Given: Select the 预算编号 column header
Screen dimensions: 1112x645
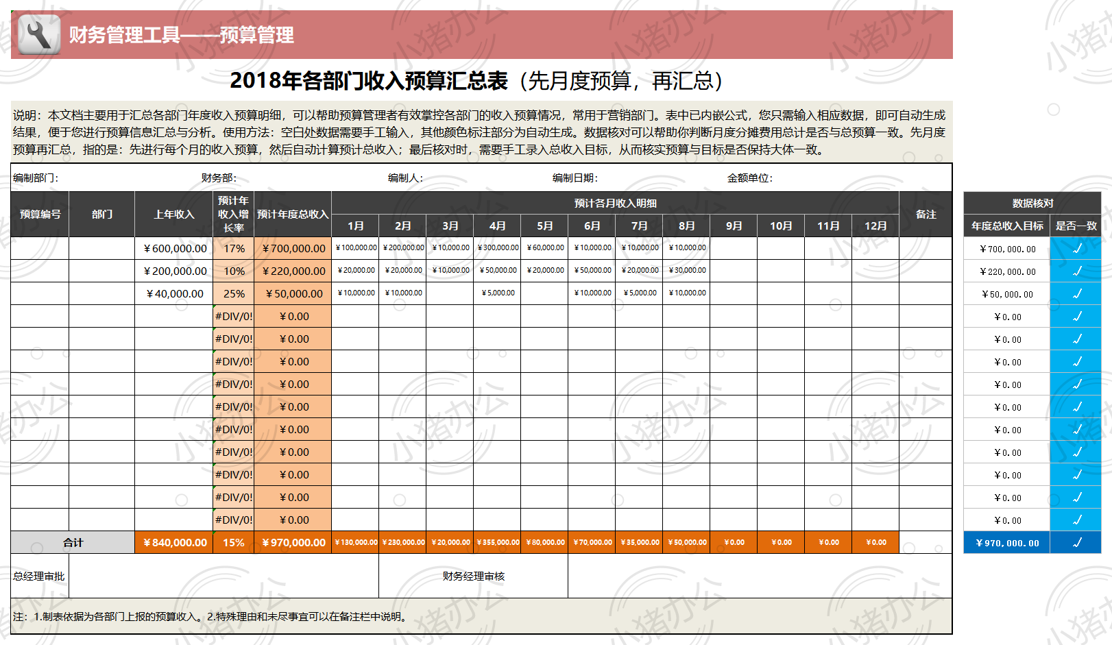Looking at the screenshot, I should 40,215.
